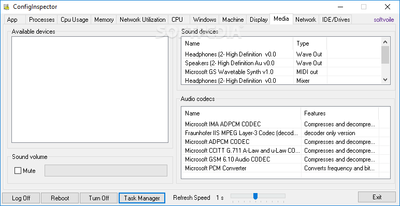Open the Cpu Usage tab
400x206 pixels.
75,20
